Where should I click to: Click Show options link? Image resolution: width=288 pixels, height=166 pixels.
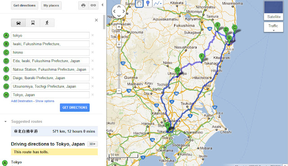45,101
